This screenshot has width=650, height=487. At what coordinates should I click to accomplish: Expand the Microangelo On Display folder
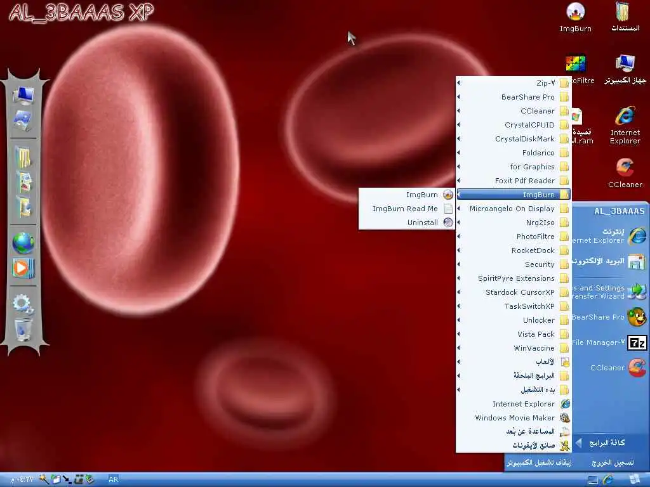pos(514,208)
